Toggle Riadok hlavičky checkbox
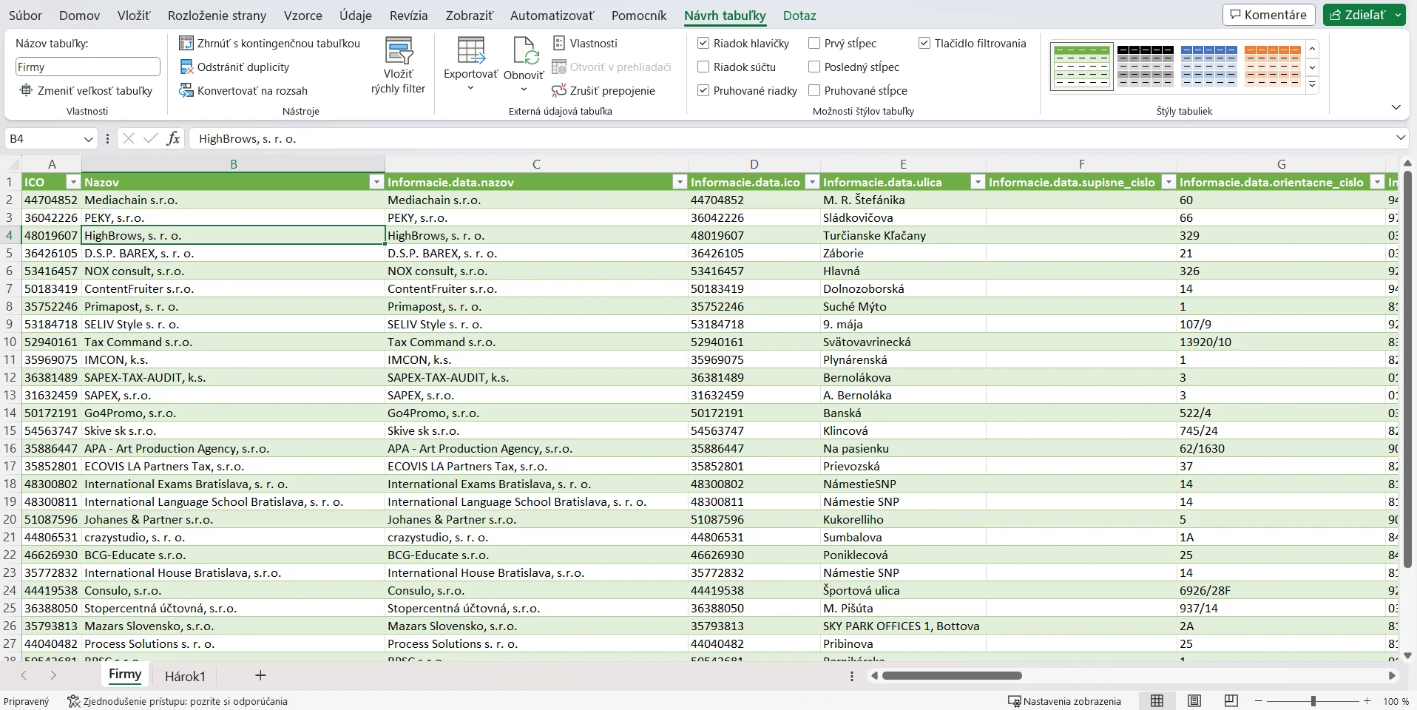Image resolution: width=1417 pixels, height=710 pixels. pos(703,44)
